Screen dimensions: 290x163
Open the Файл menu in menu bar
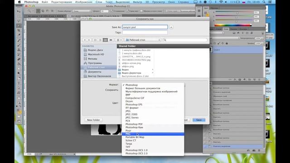pyautogui.click(x=45, y=2)
